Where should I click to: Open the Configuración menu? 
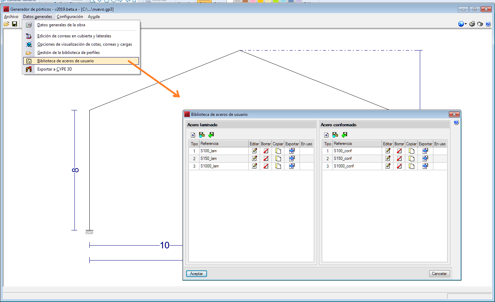[70, 17]
